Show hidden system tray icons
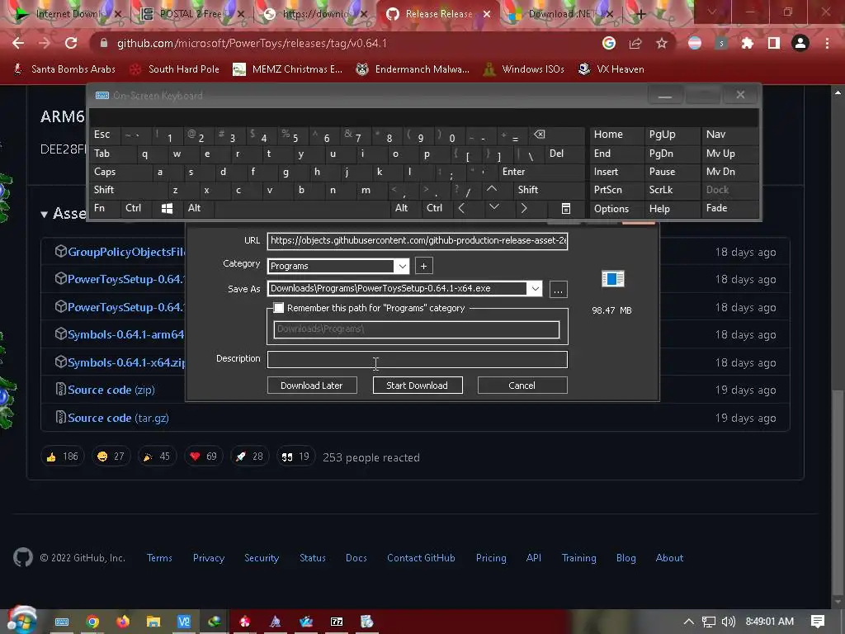 (688, 622)
